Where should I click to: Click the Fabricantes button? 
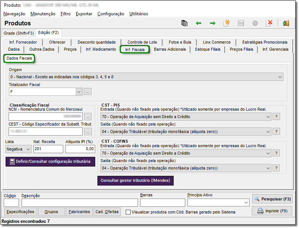coord(79,212)
